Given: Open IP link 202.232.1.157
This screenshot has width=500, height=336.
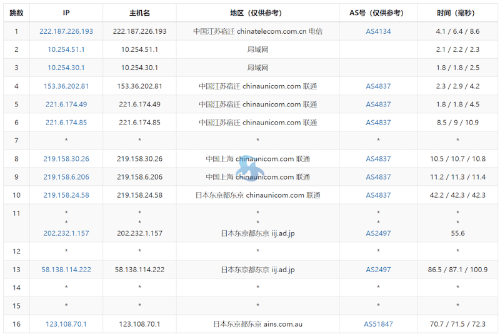Looking at the screenshot, I should click(x=66, y=233).
